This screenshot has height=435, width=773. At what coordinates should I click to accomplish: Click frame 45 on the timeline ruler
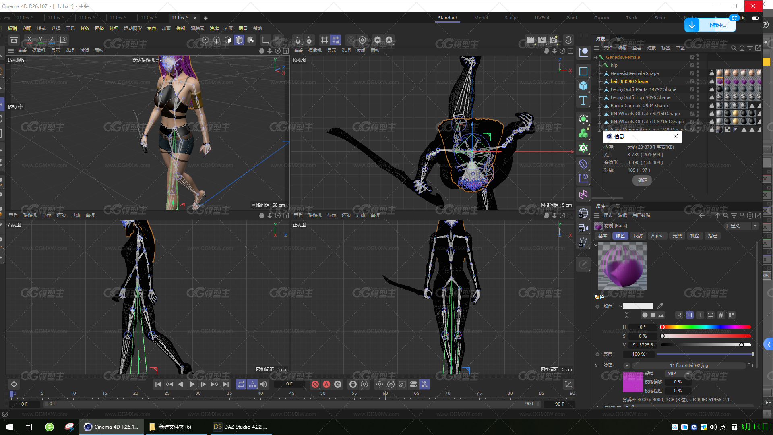click(x=291, y=393)
